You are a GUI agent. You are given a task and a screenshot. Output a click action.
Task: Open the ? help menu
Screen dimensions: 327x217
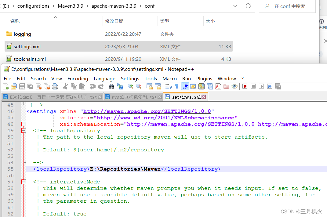point(242,78)
